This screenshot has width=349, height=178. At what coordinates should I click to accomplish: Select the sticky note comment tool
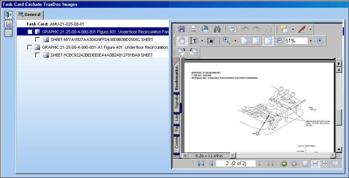click(x=284, y=29)
